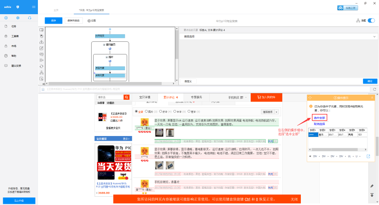Click the 保存并启动 button
Image resolution: width=379 pixels, height=205 pixels.
(x=73, y=20)
